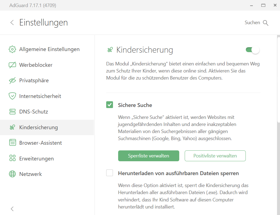The width and height of the screenshot is (280, 215).
Task: Click the Privatsphäre crossed-eye icon
Action: (12, 80)
